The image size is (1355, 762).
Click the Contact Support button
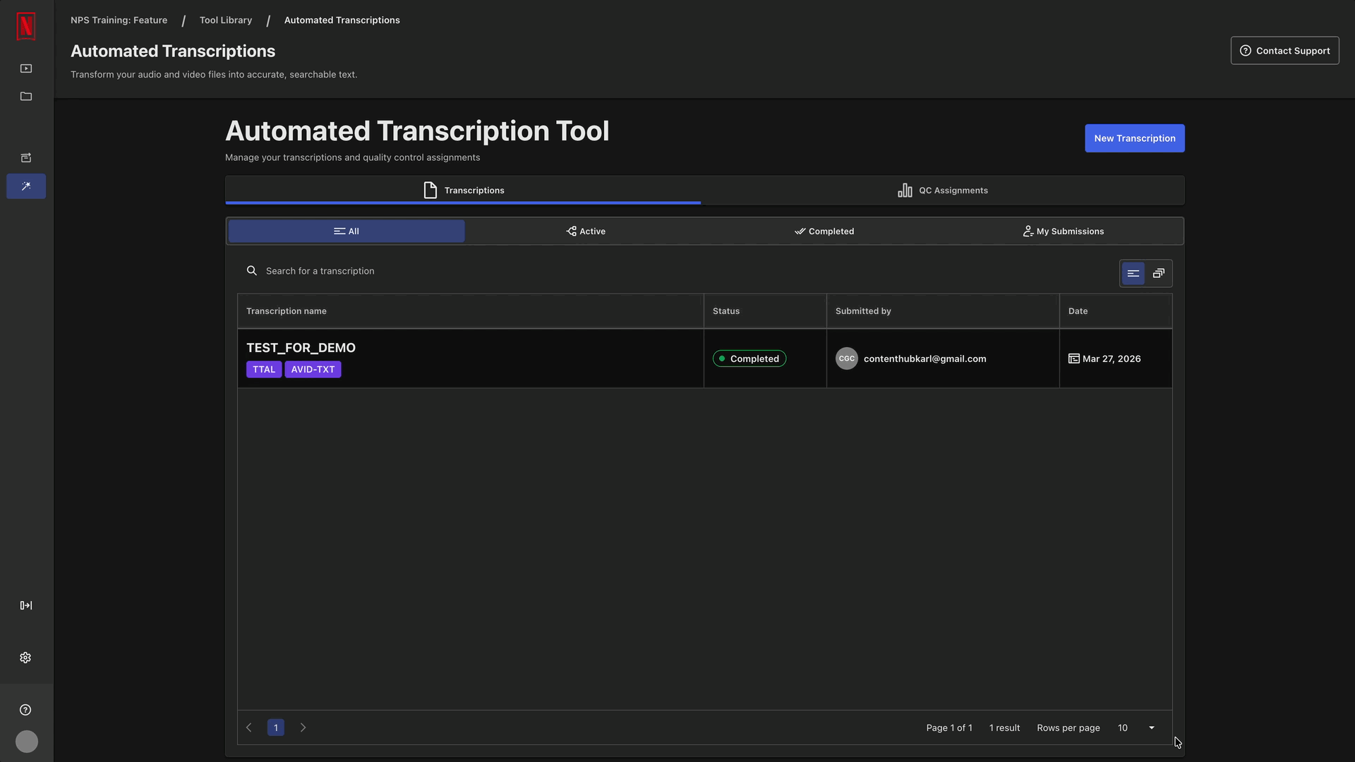click(1284, 50)
